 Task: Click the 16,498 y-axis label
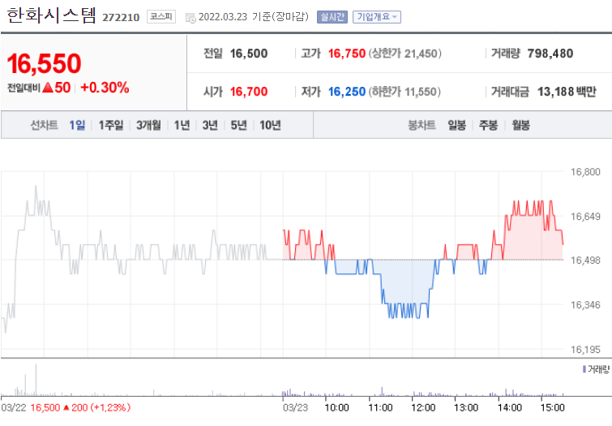(x=585, y=260)
